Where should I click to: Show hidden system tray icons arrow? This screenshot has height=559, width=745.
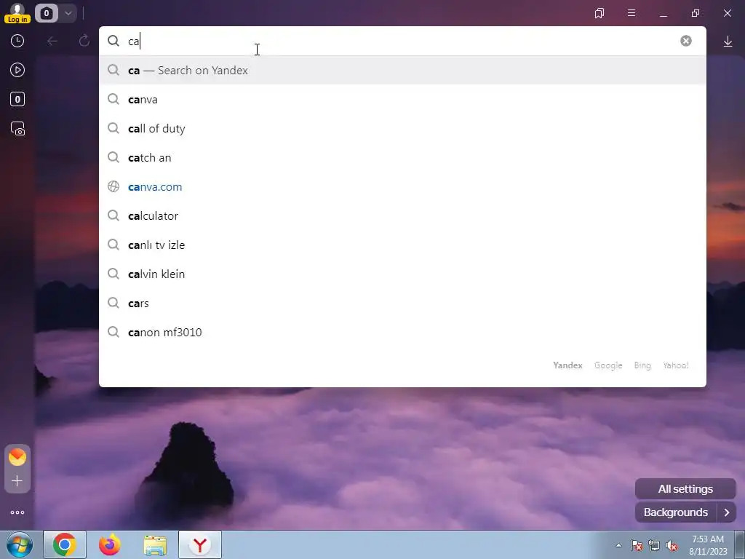click(618, 545)
